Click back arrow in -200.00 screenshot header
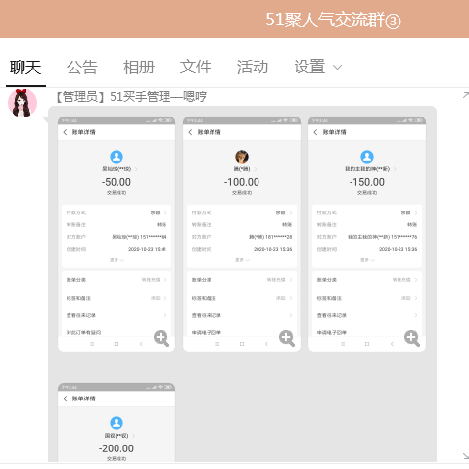This screenshot has height=469, width=469. [65, 399]
